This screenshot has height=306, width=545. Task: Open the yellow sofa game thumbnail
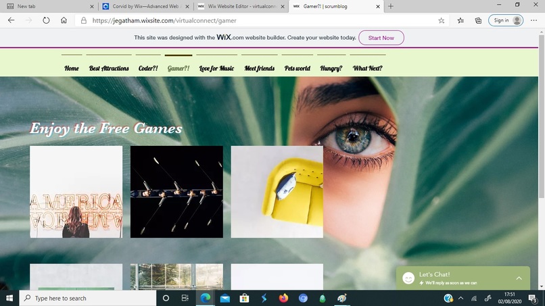coord(277,192)
